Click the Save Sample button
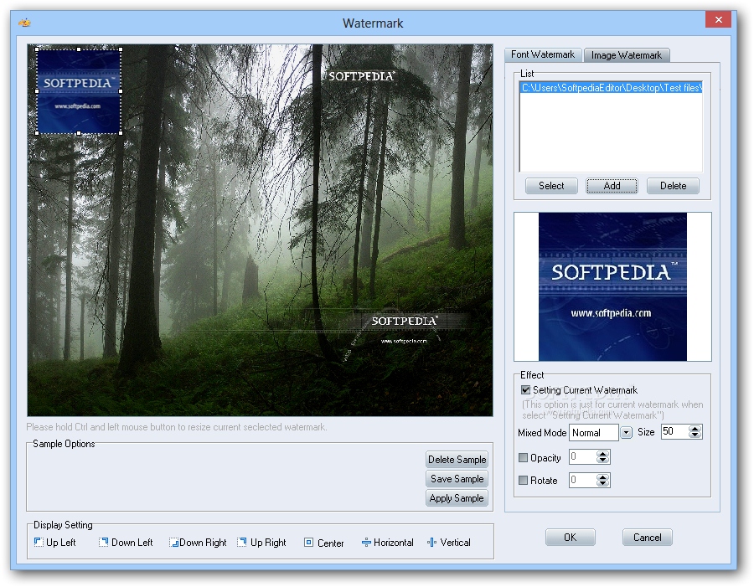This screenshot has width=754, height=587. (x=457, y=478)
